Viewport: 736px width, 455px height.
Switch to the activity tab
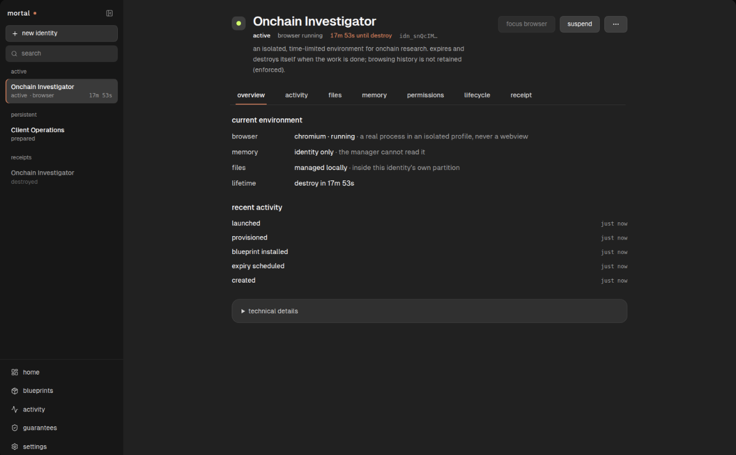coord(297,95)
